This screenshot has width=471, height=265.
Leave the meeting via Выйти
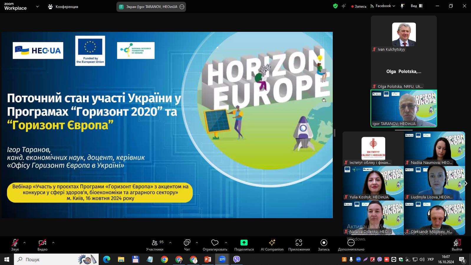tap(457, 245)
